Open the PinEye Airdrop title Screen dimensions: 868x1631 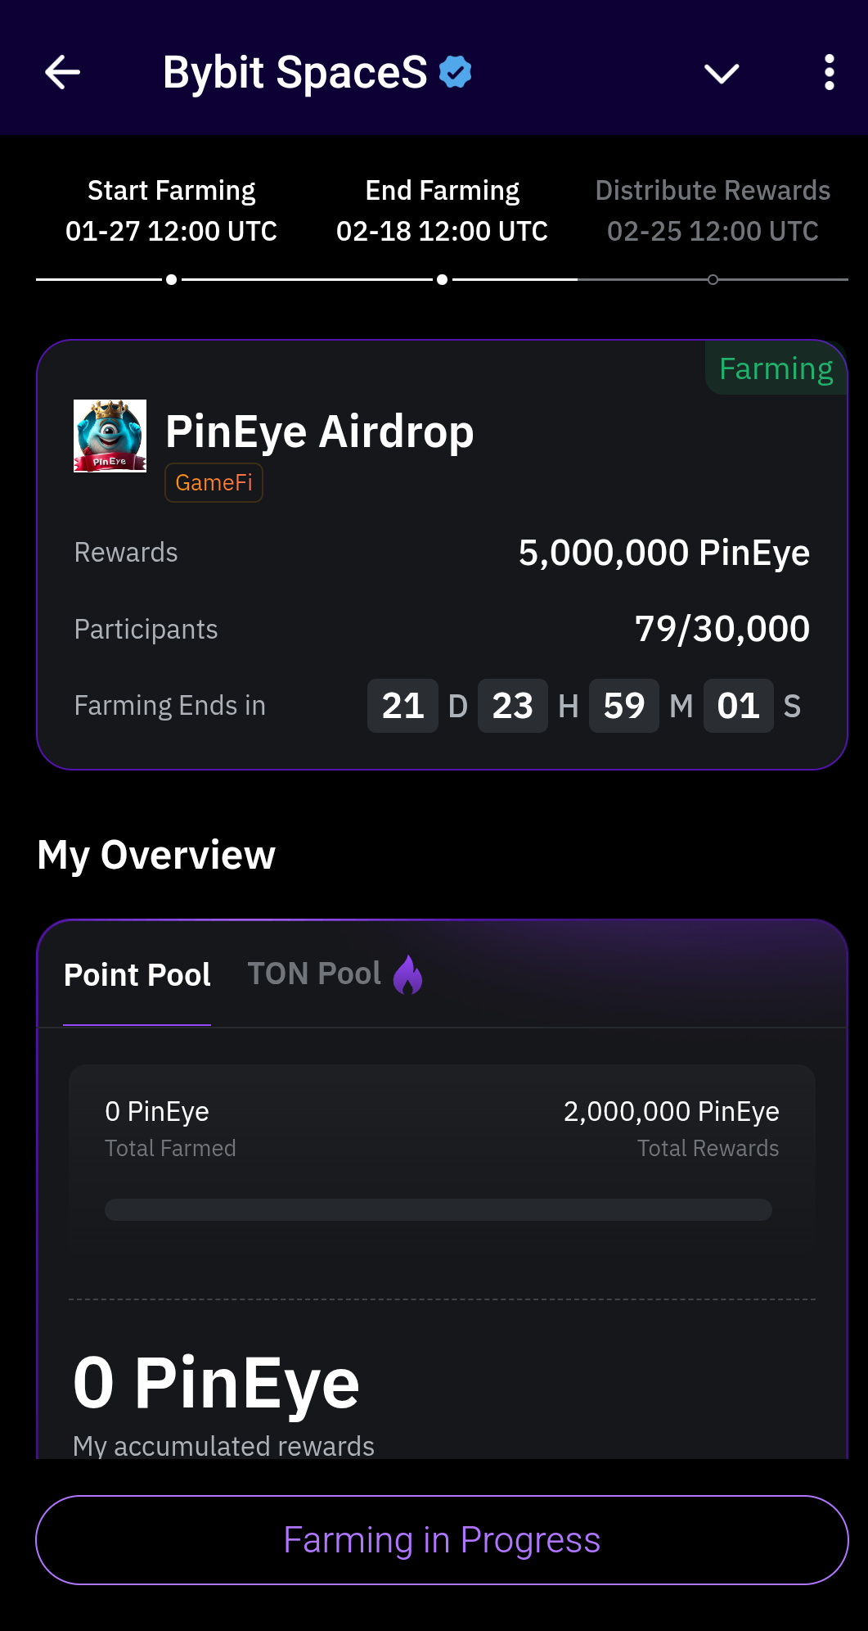click(319, 431)
